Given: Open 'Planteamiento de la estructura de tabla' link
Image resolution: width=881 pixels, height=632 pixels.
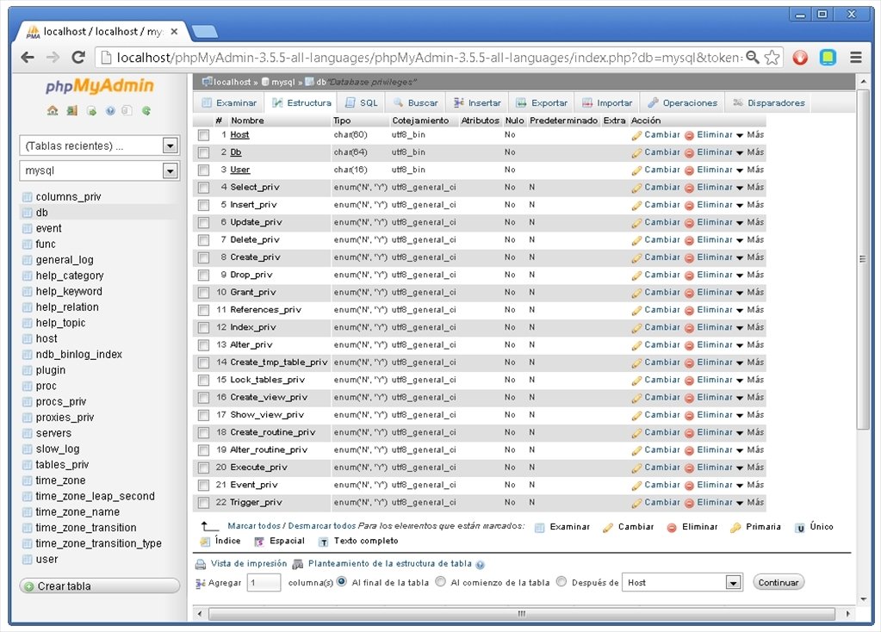Looking at the screenshot, I should coord(390,563).
